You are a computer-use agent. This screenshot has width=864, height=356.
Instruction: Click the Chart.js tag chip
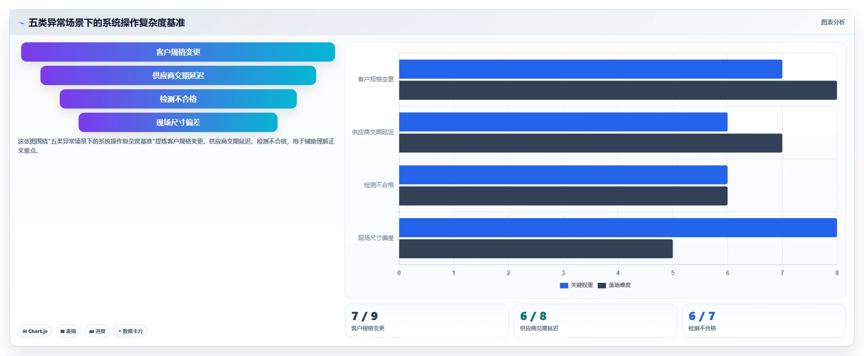click(35, 331)
